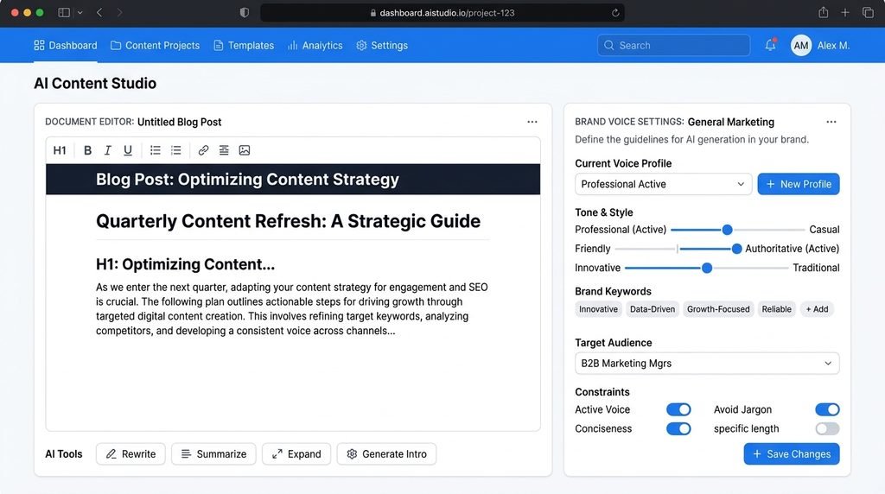Insert an image with the picture icon
Screen dimensions: 885x494
click(245, 150)
